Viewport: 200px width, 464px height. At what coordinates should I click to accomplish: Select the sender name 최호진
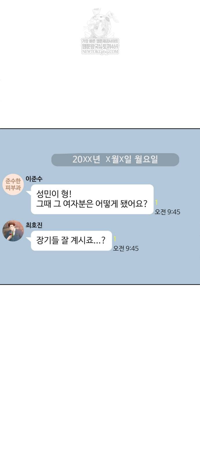coord(34,225)
